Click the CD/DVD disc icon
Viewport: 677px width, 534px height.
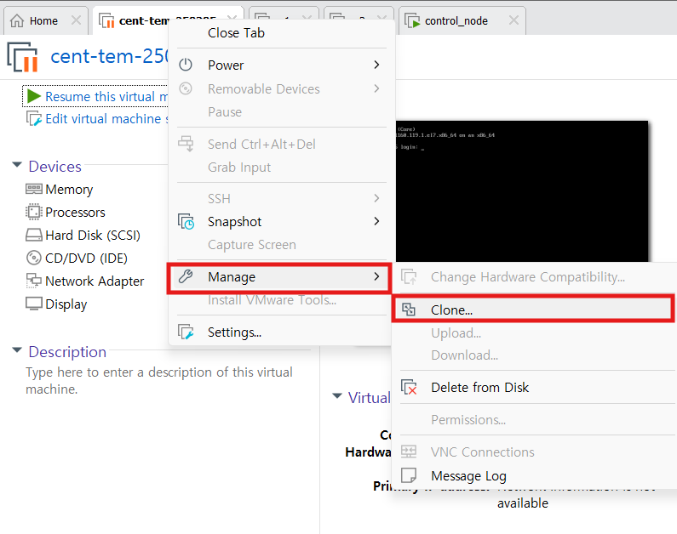point(34,258)
